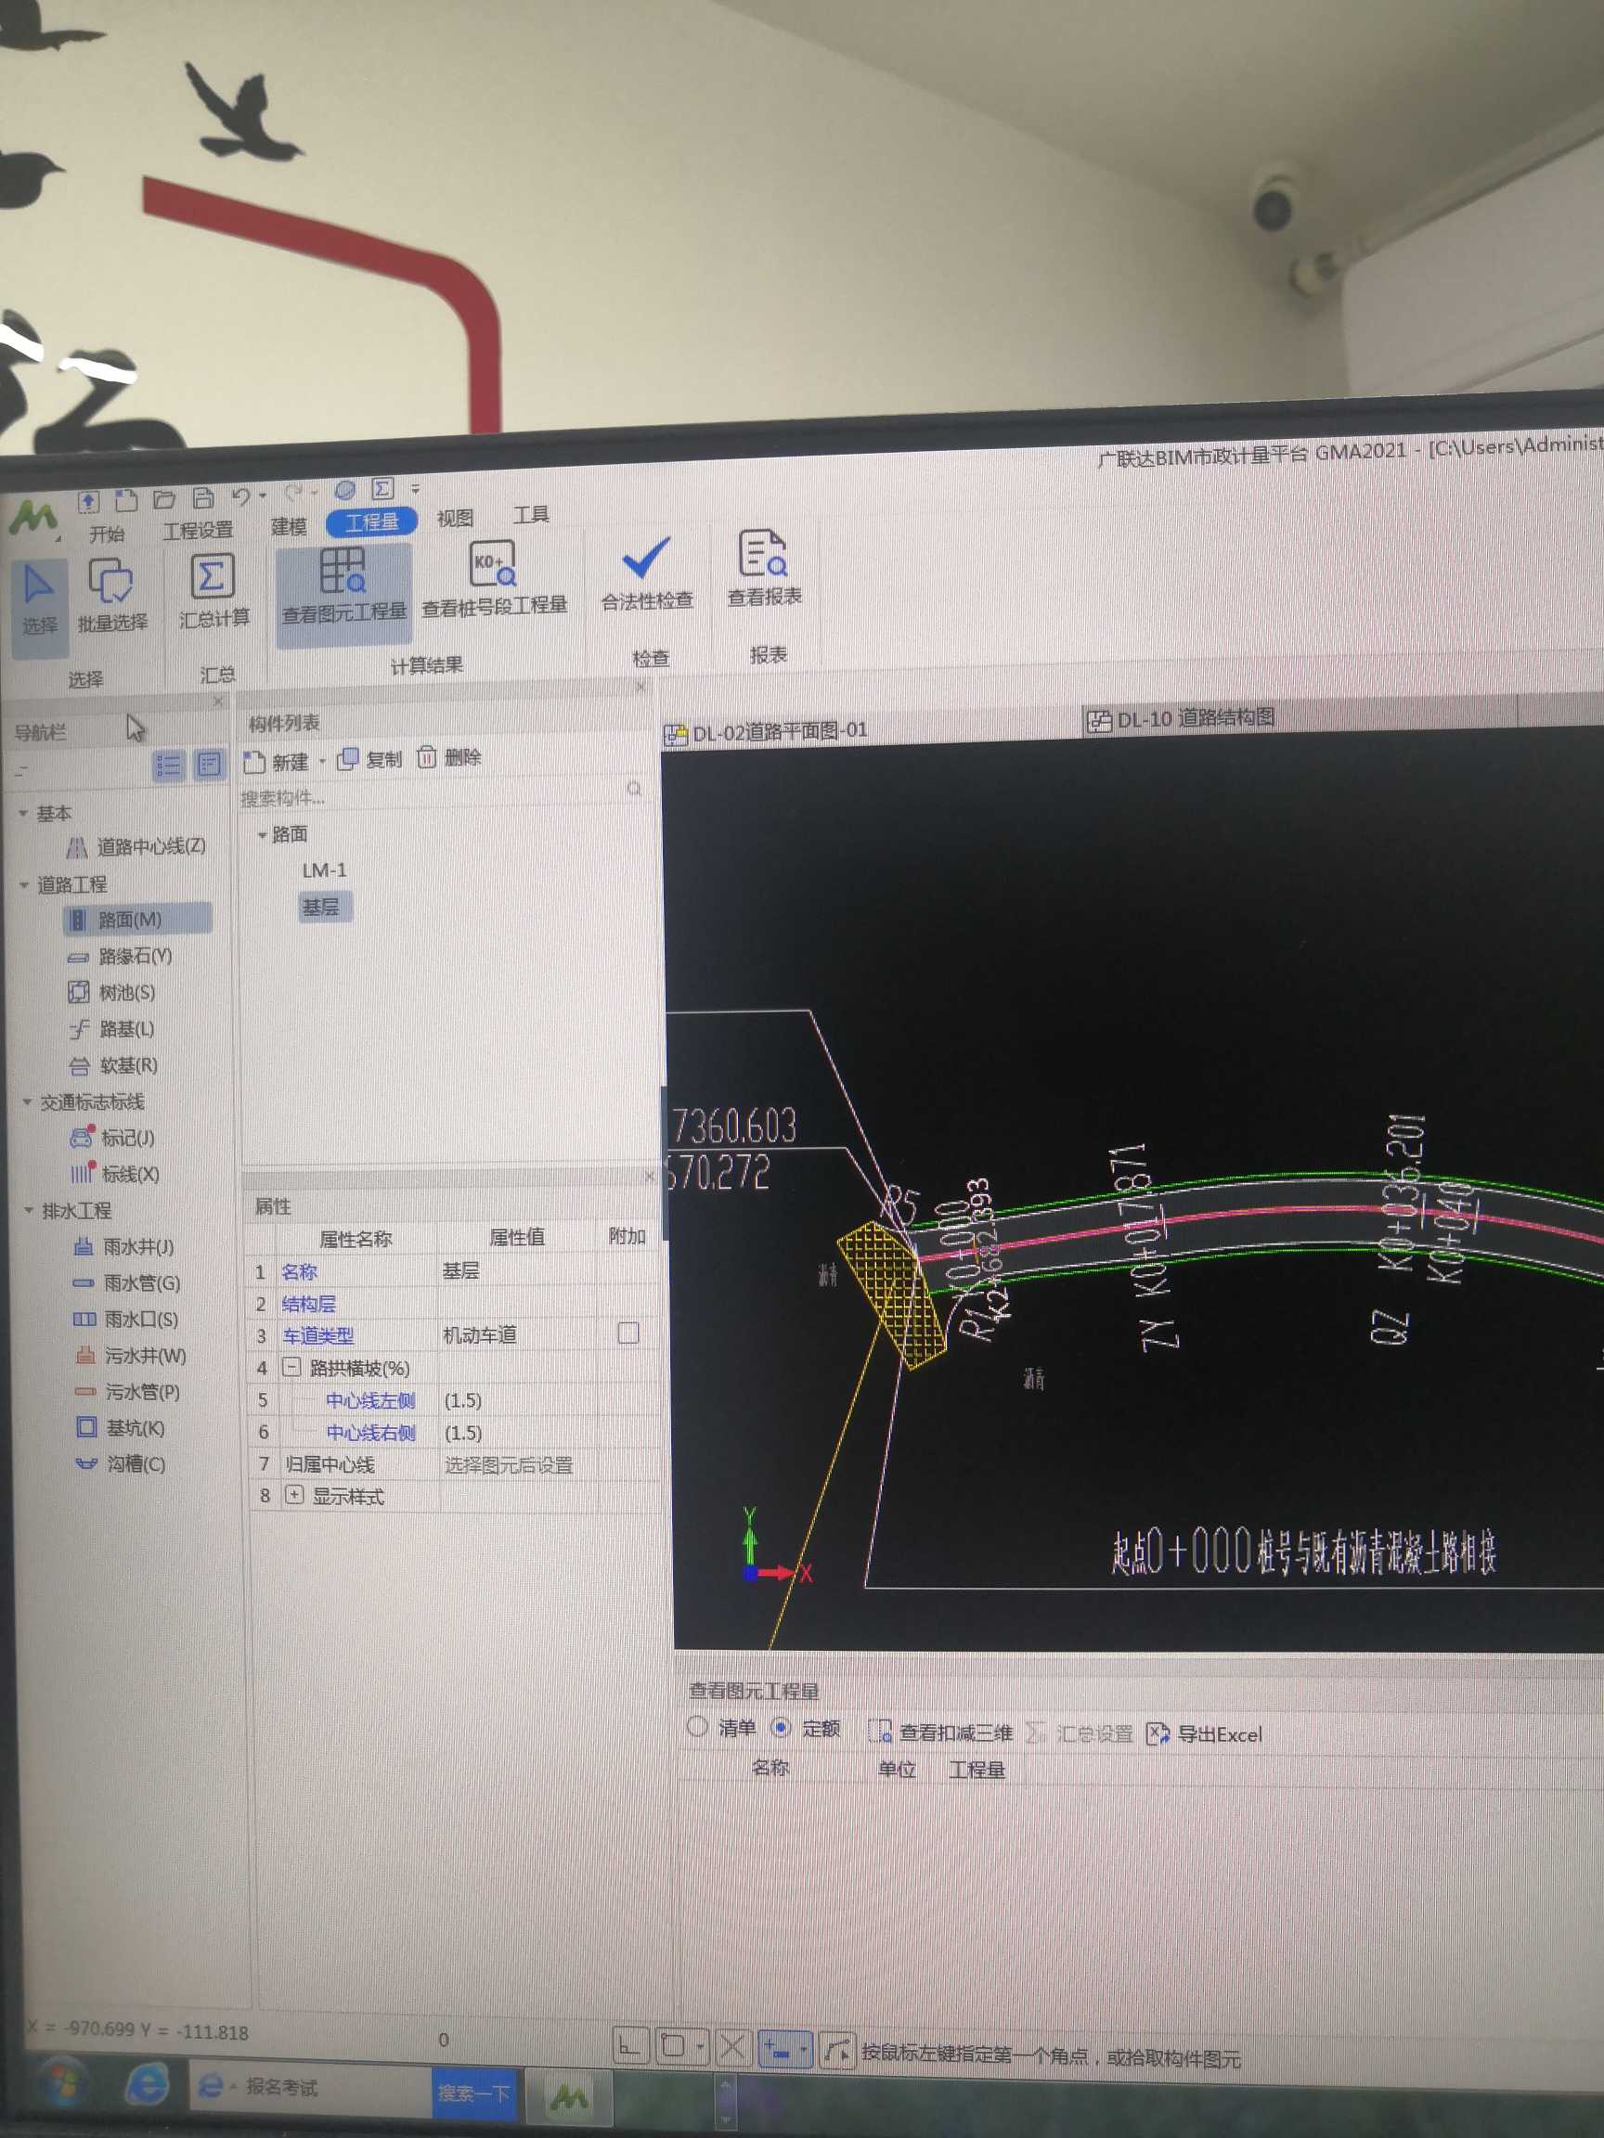Click 搜索一下 button in taskbar
This screenshot has height=2138, width=1604.
tap(472, 2093)
